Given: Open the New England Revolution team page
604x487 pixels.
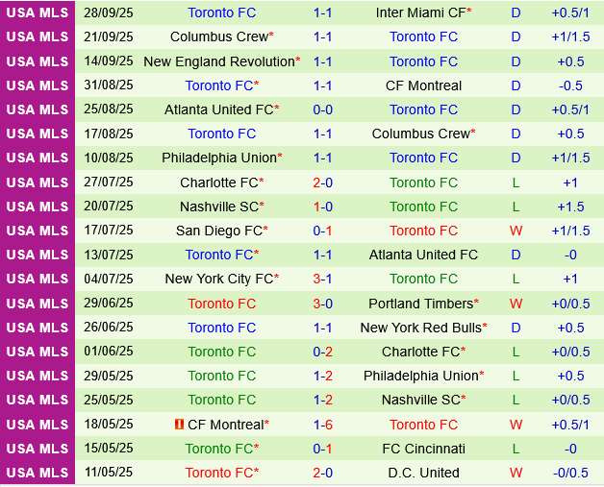Looking at the screenshot, I should click(x=218, y=61).
